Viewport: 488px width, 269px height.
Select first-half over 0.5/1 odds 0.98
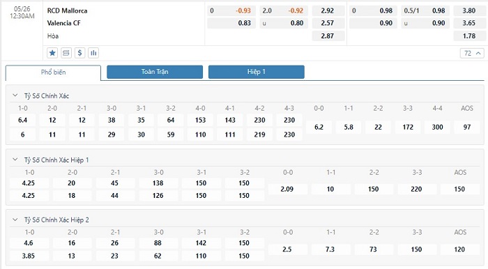[425, 10]
